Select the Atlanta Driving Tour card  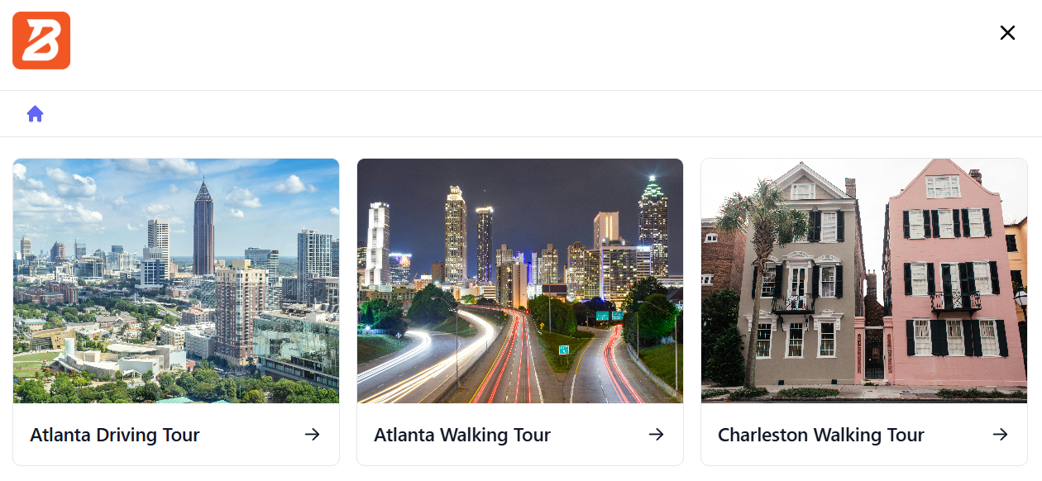[175, 312]
